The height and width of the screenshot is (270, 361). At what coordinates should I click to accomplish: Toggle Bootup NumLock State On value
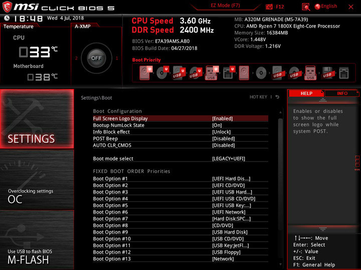[x=217, y=125]
